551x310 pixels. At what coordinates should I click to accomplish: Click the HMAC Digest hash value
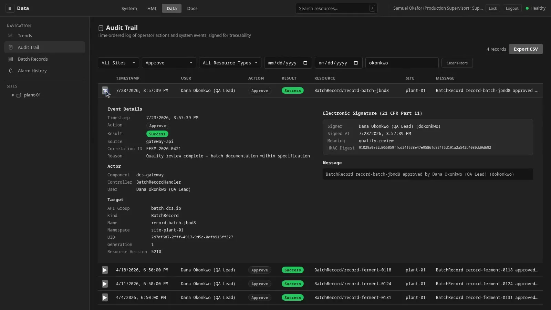[425, 147]
